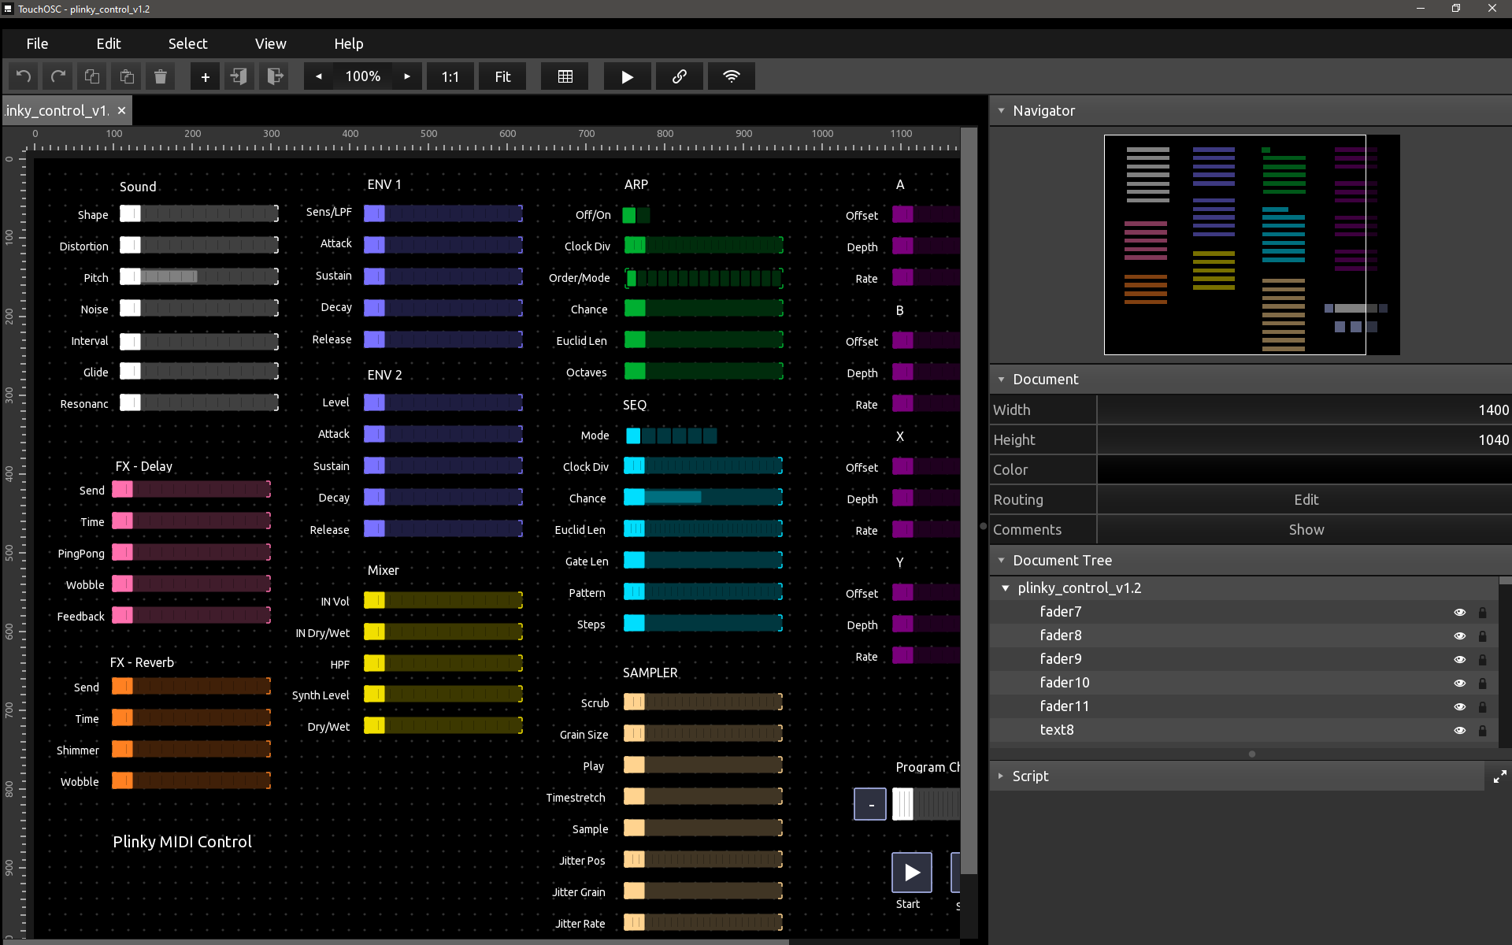Viewport: 1512px width, 945px height.
Task: Hide fader11 using its eye icon
Action: [x=1459, y=706]
